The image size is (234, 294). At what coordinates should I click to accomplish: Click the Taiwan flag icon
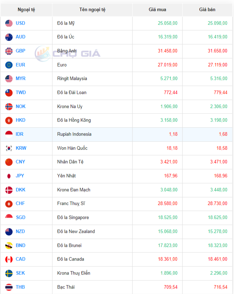coord(9,93)
